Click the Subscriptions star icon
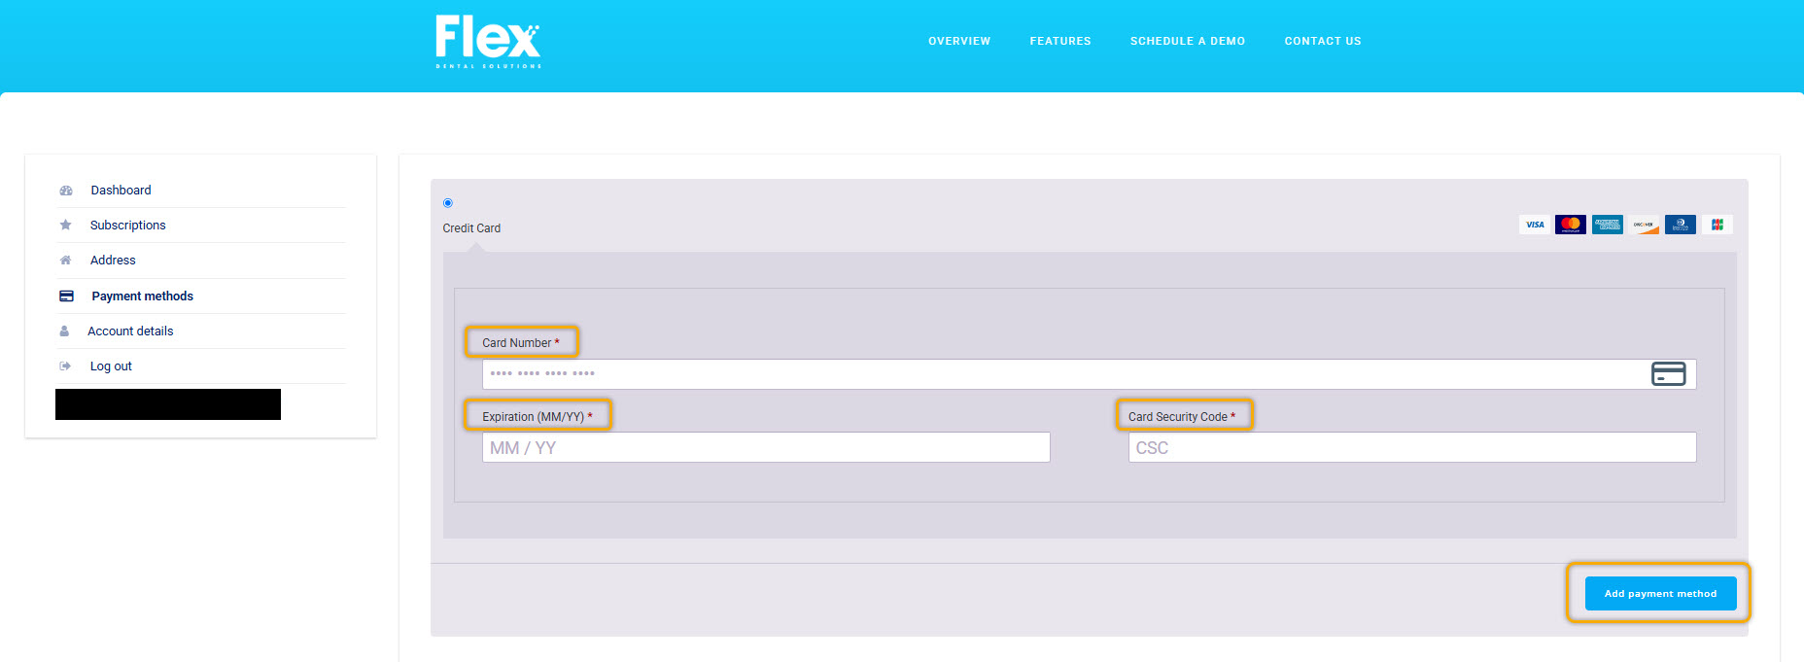1804x662 pixels. (x=66, y=226)
